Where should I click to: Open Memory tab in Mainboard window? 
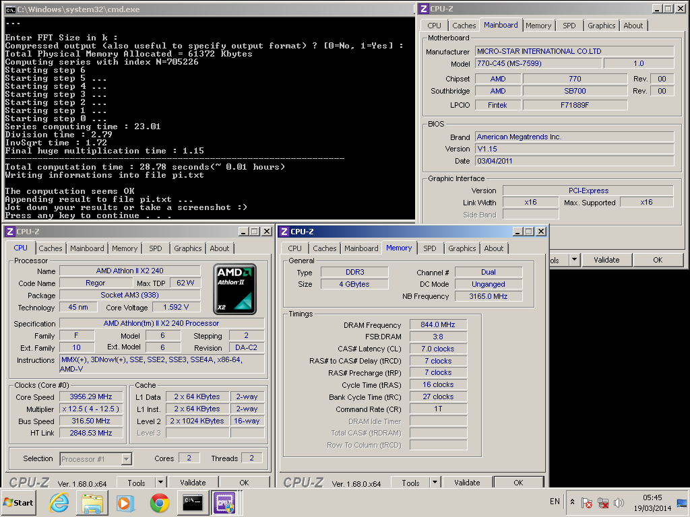tap(538, 26)
